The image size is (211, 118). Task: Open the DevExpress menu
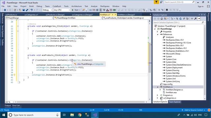(105, 6)
